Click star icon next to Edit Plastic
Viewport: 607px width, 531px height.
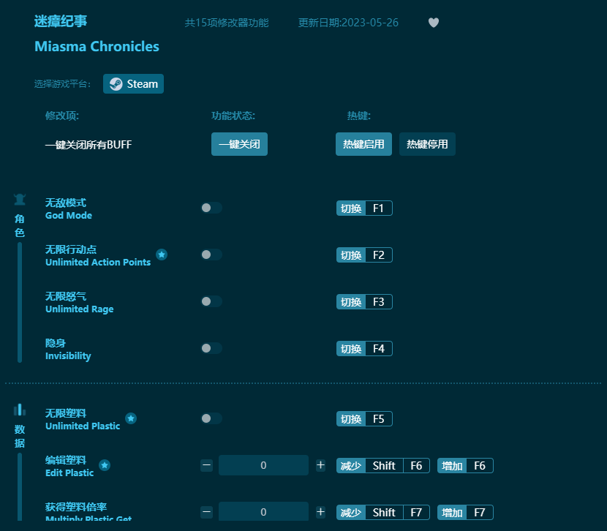(x=105, y=464)
